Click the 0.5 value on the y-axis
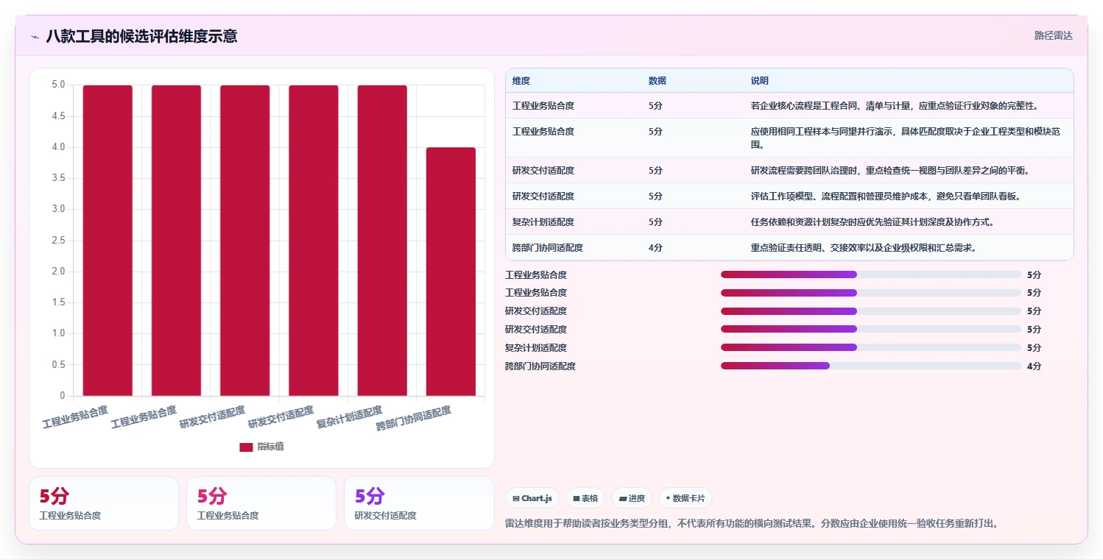Viewport: 1103px width, 560px height. pos(58,365)
